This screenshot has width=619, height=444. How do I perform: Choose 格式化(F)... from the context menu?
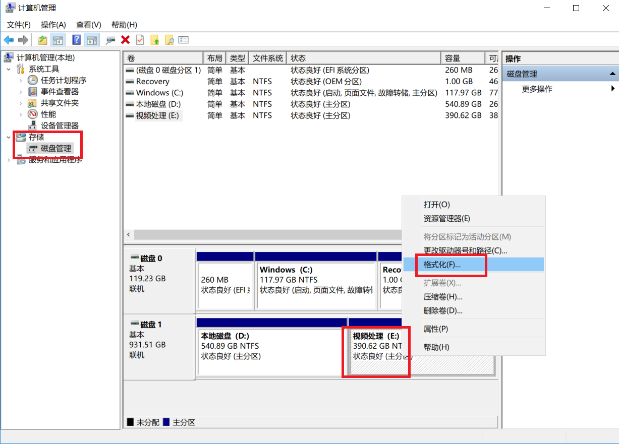[442, 265]
